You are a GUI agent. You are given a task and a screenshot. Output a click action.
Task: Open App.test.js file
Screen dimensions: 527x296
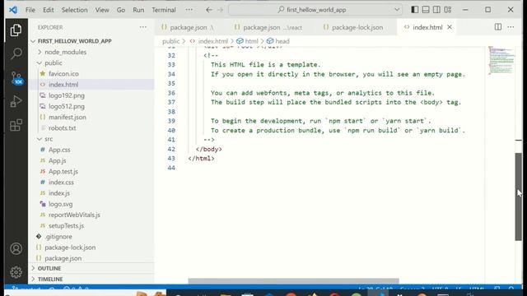point(63,171)
